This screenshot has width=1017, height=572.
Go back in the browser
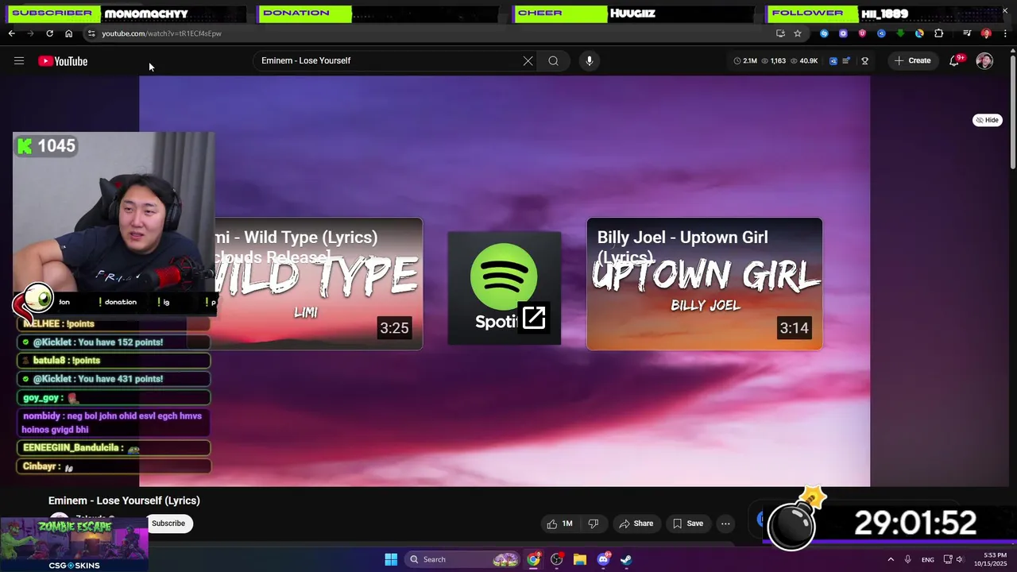(x=11, y=33)
